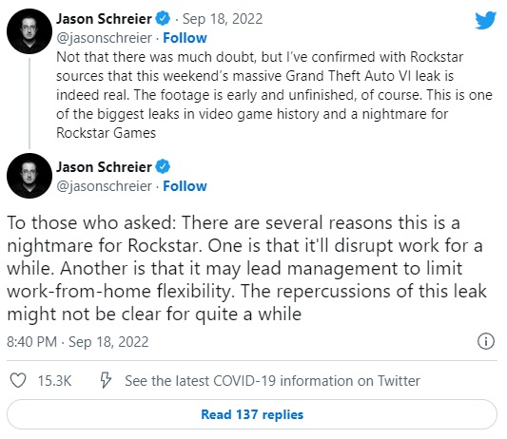Open Jason Schreier's second profile picture
The width and height of the screenshot is (507, 439).
[29, 176]
